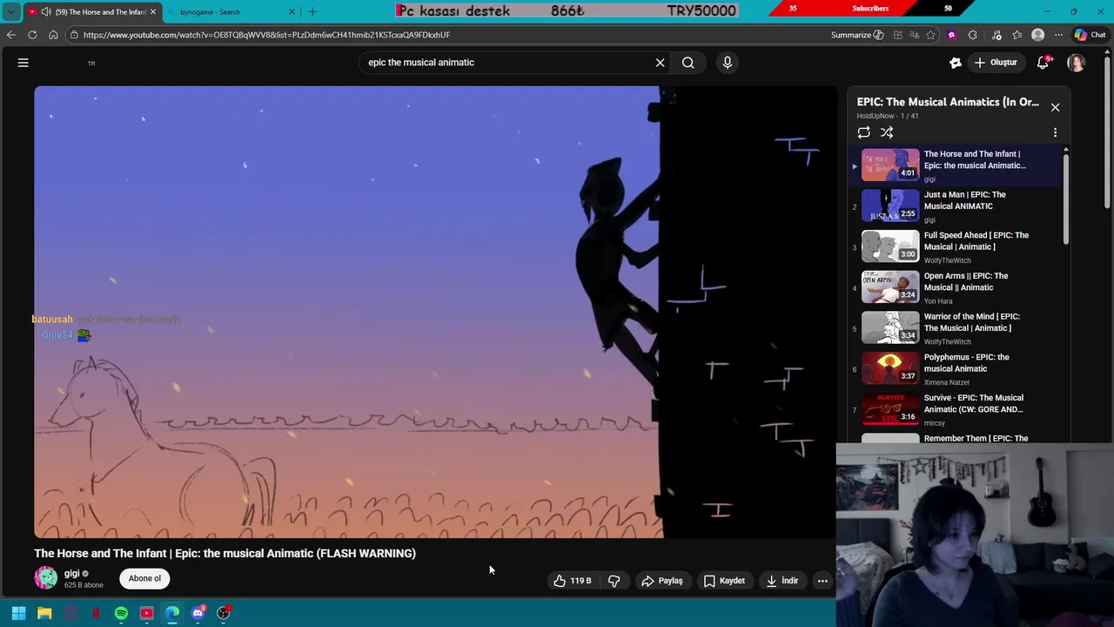This screenshot has width=1114, height=627.
Task: Open the YouTube account avatar menu
Action: [1076, 63]
